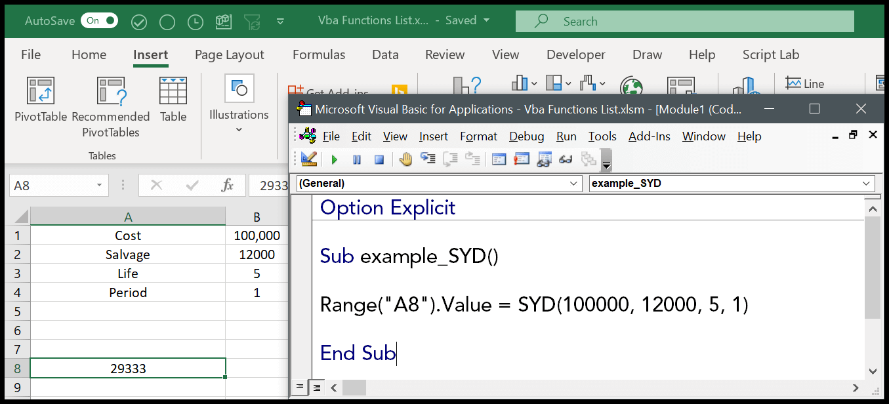Insert a Table from the Tables group

pyautogui.click(x=173, y=105)
